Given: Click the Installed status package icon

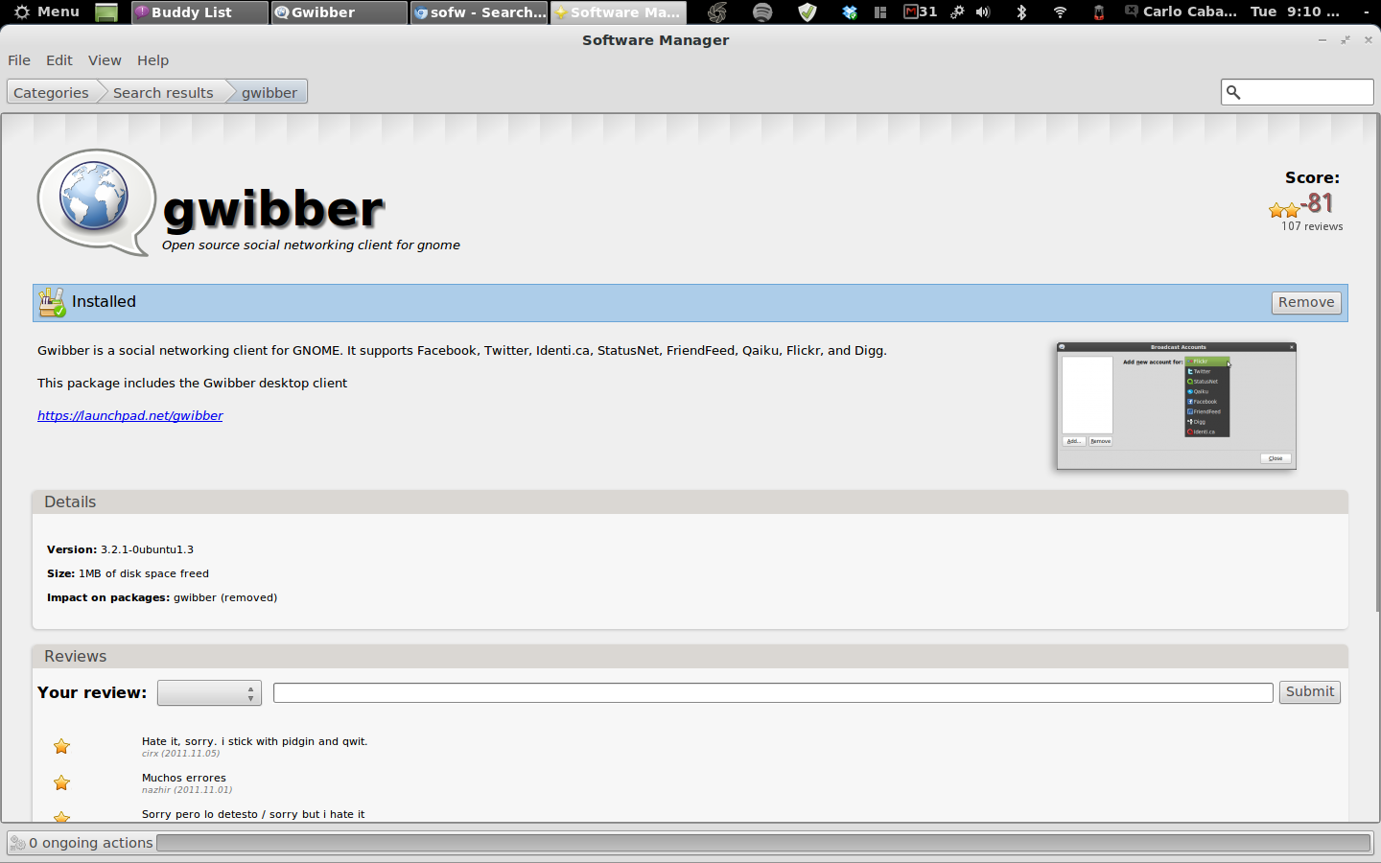Looking at the screenshot, I should [52, 302].
